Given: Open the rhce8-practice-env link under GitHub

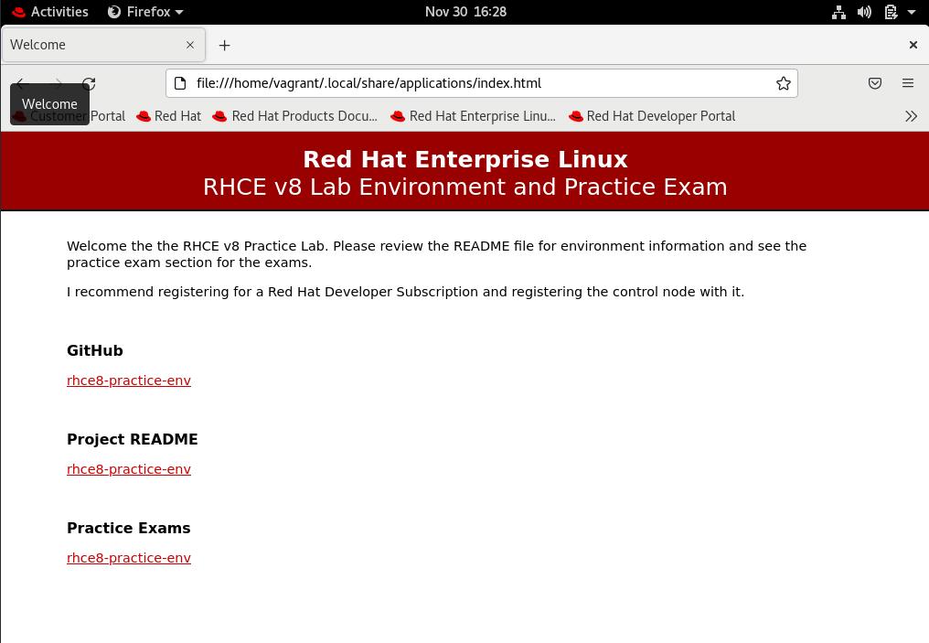Looking at the screenshot, I should click(129, 380).
